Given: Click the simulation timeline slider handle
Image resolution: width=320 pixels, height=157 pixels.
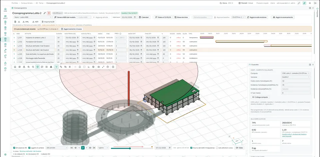Looking at the screenshot, I should coord(130,148).
